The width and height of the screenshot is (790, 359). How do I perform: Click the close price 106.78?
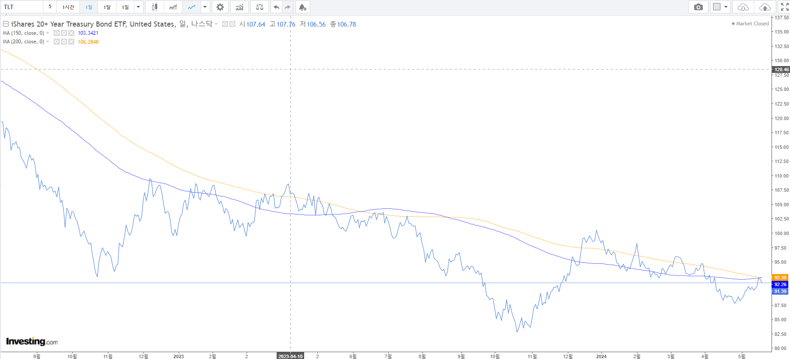[x=347, y=24]
